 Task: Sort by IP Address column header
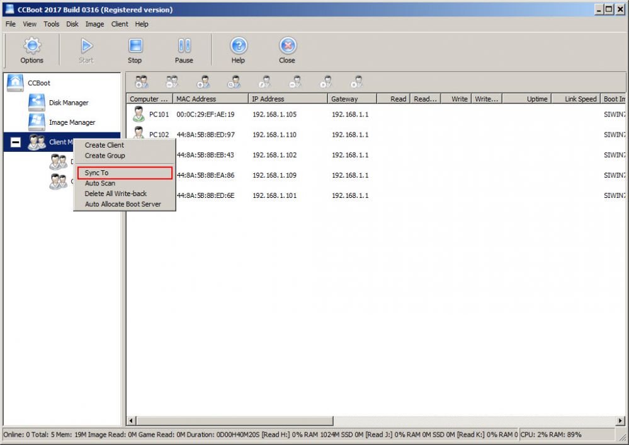[x=288, y=99]
